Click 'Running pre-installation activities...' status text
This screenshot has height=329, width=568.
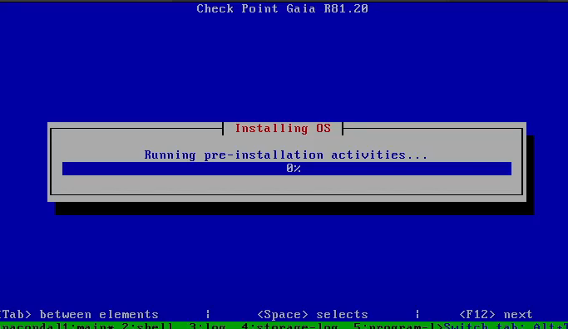pyautogui.click(x=286, y=155)
